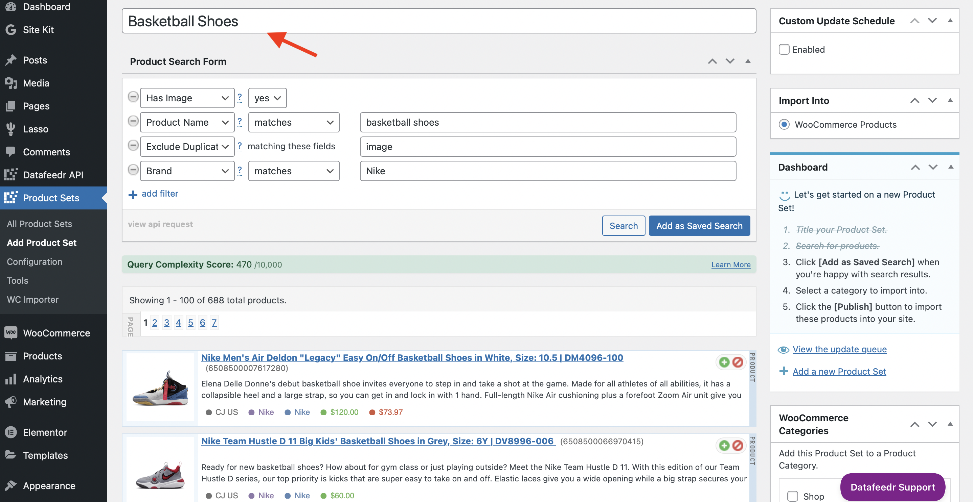Open the yes value dropdown

pyautogui.click(x=267, y=98)
